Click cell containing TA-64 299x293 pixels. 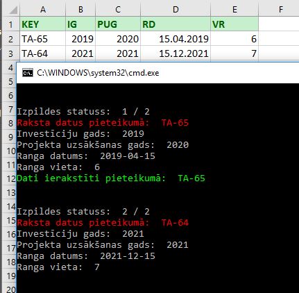[43, 53]
